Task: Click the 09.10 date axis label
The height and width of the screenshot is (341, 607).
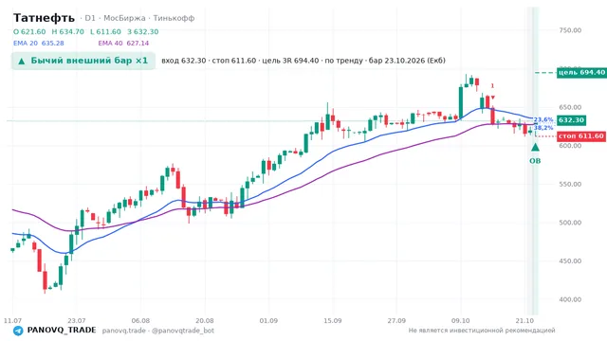Action: click(x=461, y=321)
